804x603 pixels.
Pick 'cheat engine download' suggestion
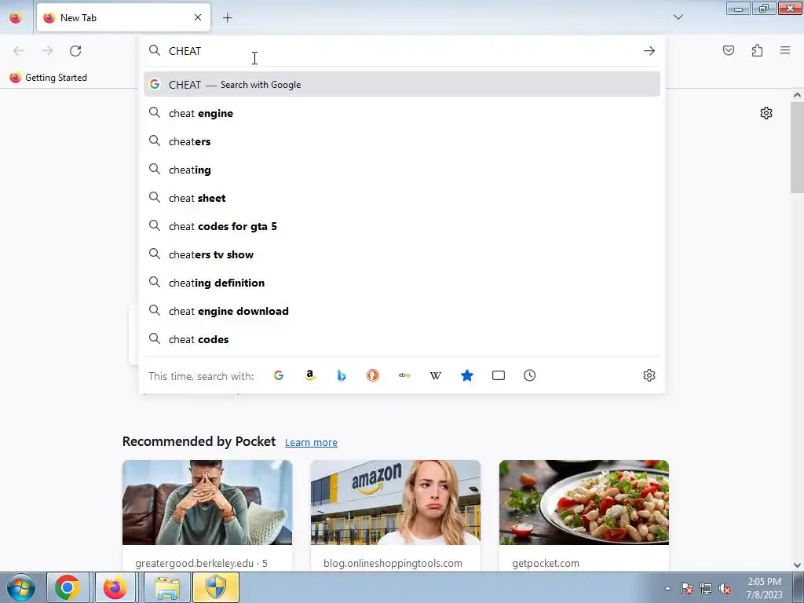coord(402,311)
